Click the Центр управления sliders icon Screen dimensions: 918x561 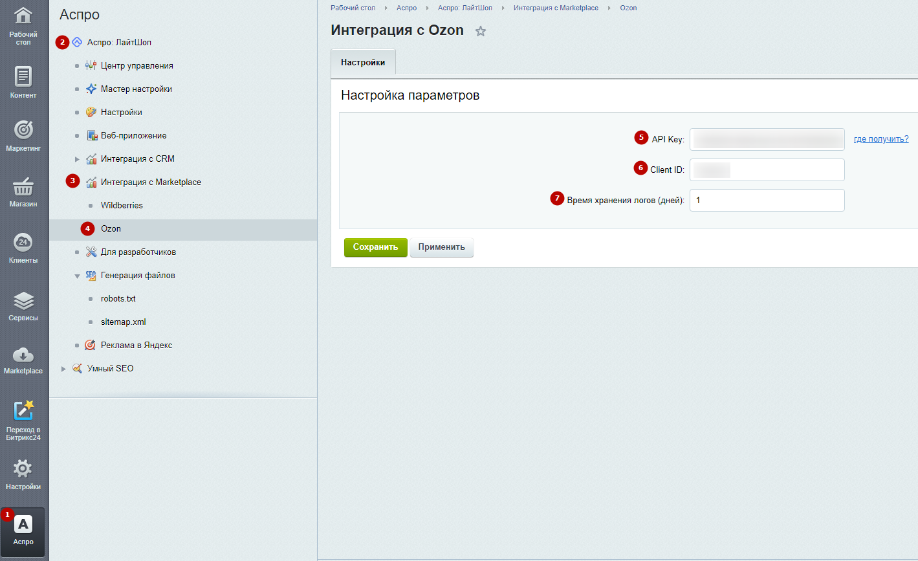(91, 66)
